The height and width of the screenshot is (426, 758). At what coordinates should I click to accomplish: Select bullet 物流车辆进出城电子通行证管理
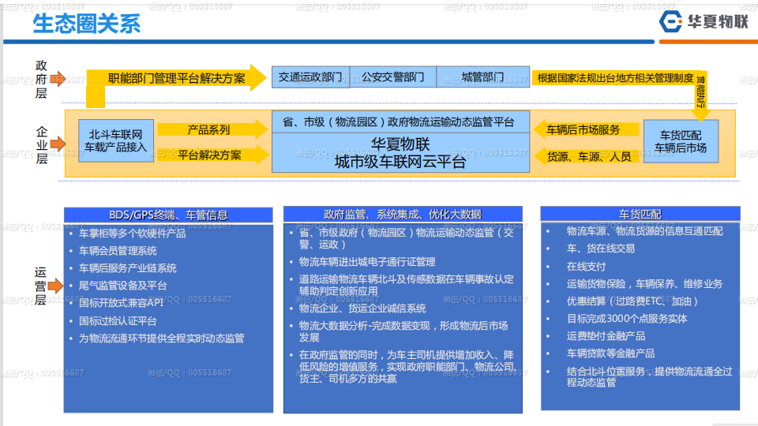point(367,262)
